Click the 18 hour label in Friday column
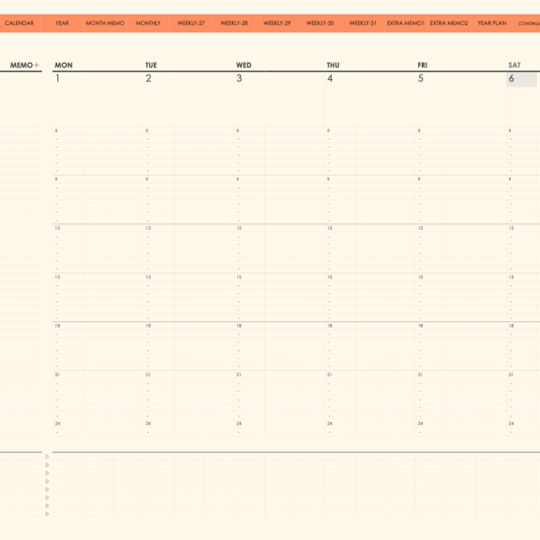Viewport: 540px width, 540px height. [x=420, y=326]
